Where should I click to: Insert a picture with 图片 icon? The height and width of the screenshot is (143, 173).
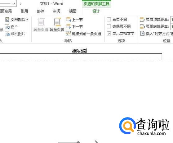pyautogui.click(x=7, y=26)
